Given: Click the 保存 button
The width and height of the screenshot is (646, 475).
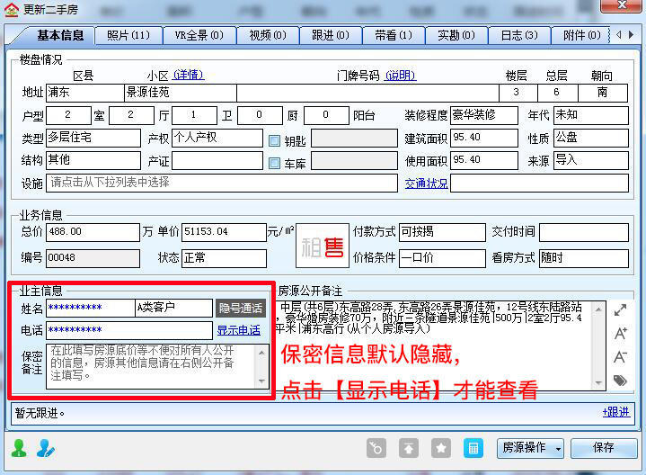Looking at the screenshot, I should pos(604,448).
